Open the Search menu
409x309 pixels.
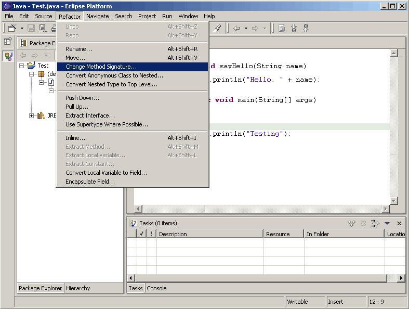(x=124, y=16)
